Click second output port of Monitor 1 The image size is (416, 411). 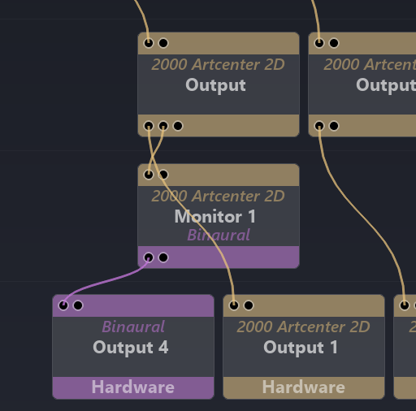coord(163,257)
